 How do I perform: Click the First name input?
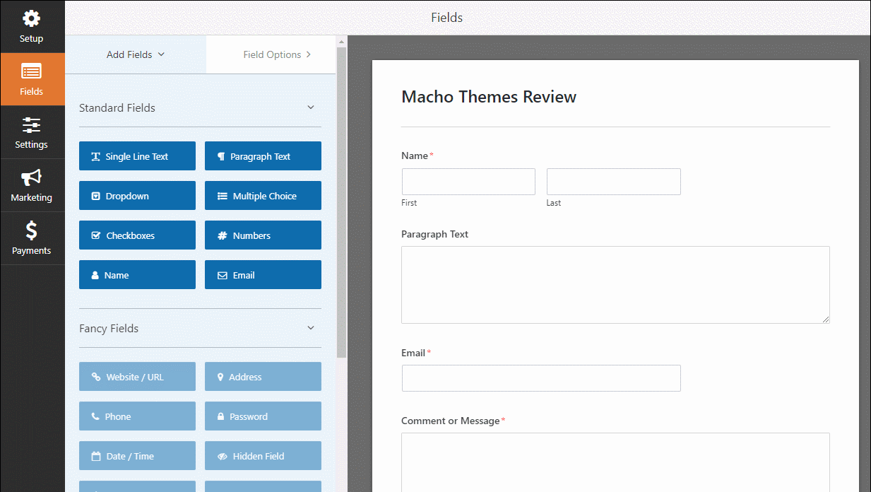click(x=468, y=182)
